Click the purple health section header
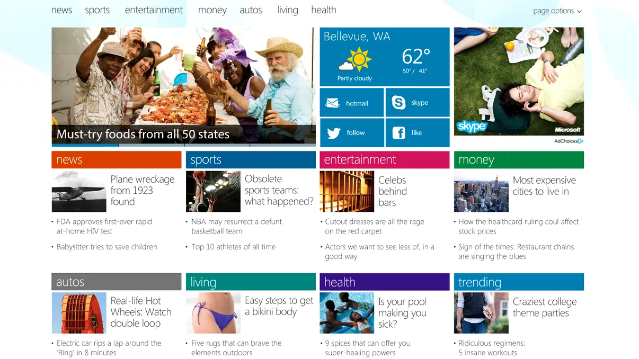 point(385,282)
